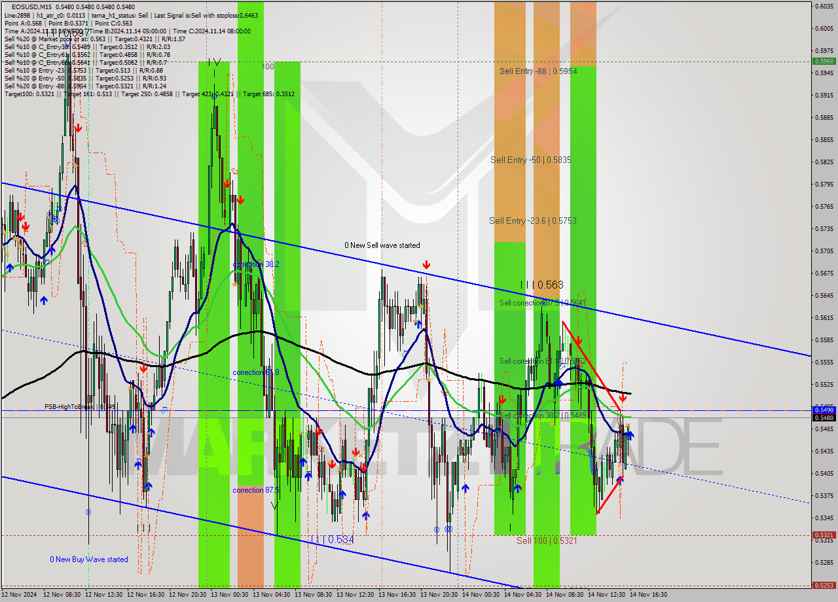Click the '14 Nov 08:30' time axis label
838x602 pixels.
(x=564, y=595)
